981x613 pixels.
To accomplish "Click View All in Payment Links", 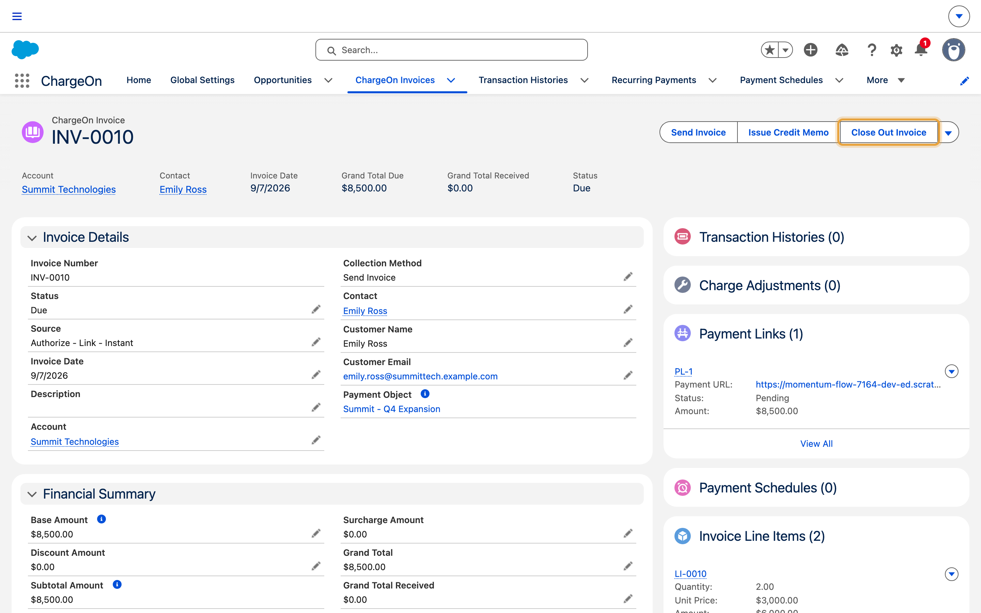I will 816,443.
